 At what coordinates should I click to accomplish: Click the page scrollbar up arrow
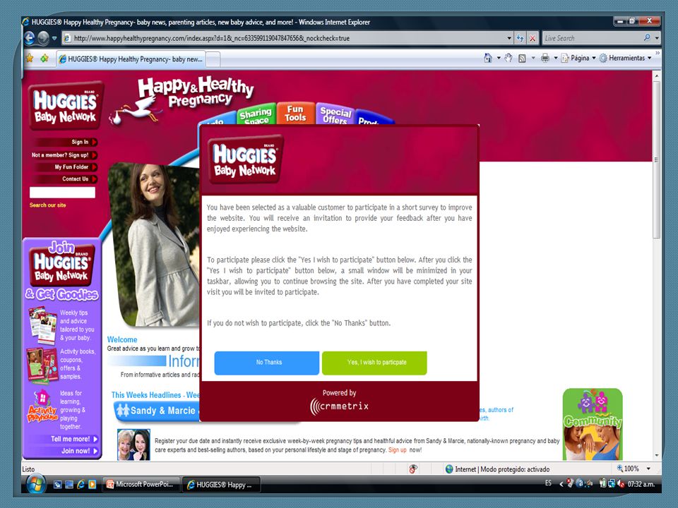[x=657, y=75]
